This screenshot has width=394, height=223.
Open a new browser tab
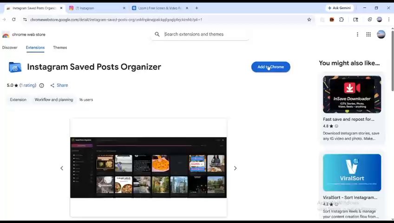[x=197, y=8]
